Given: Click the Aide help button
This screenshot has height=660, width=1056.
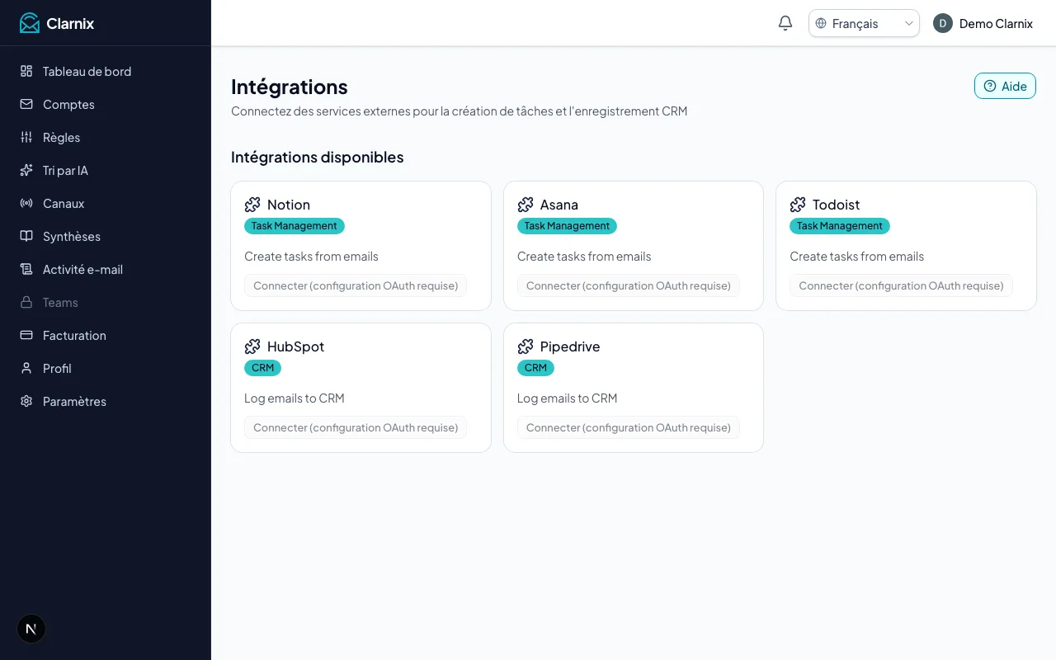Looking at the screenshot, I should 1005,86.
